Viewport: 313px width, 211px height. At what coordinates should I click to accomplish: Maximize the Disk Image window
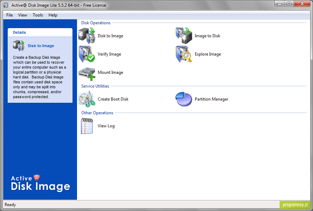point(289,4)
